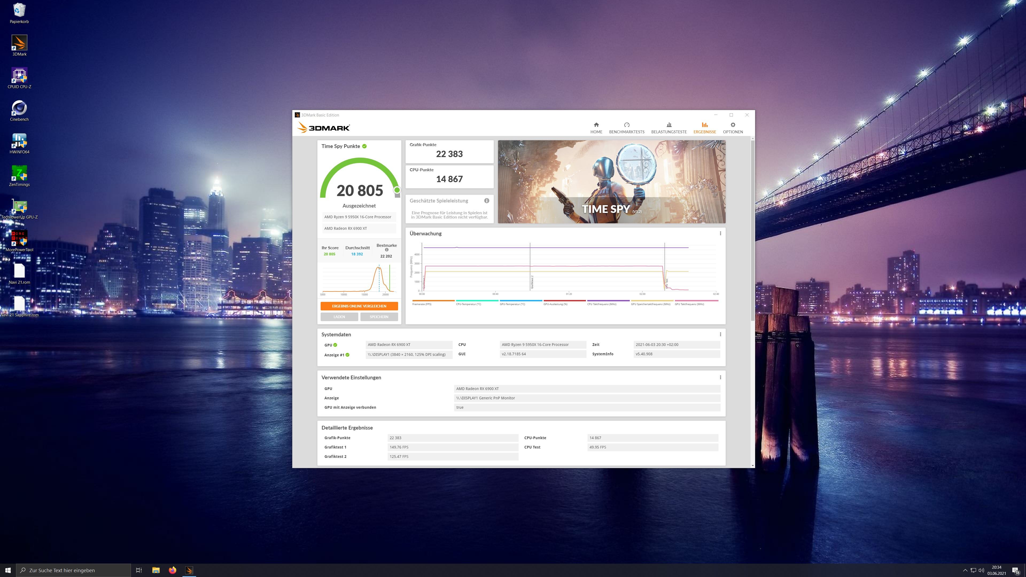
Task: Toggle the GPU-Temperatur legend series
Action: (512, 304)
